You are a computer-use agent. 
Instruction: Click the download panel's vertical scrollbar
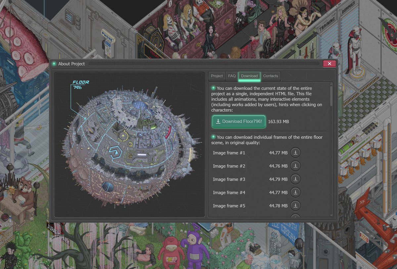[x=331, y=96]
